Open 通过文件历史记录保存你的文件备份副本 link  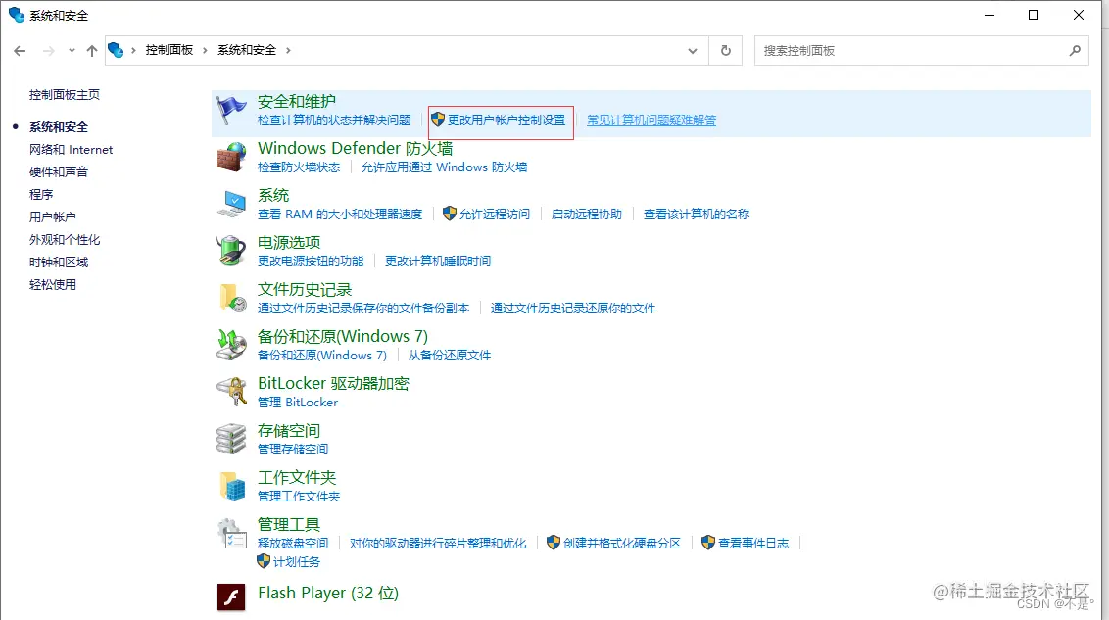(x=363, y=309)
